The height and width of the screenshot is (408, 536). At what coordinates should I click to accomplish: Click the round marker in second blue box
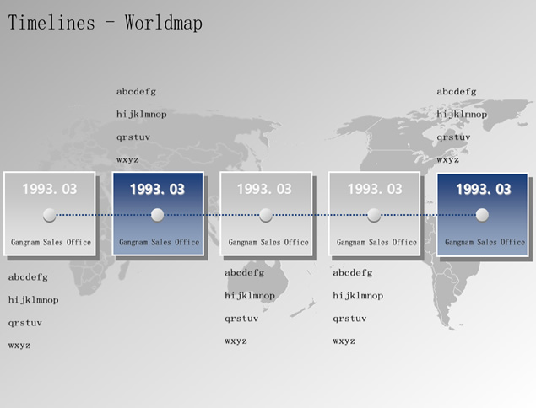(157, 215)
